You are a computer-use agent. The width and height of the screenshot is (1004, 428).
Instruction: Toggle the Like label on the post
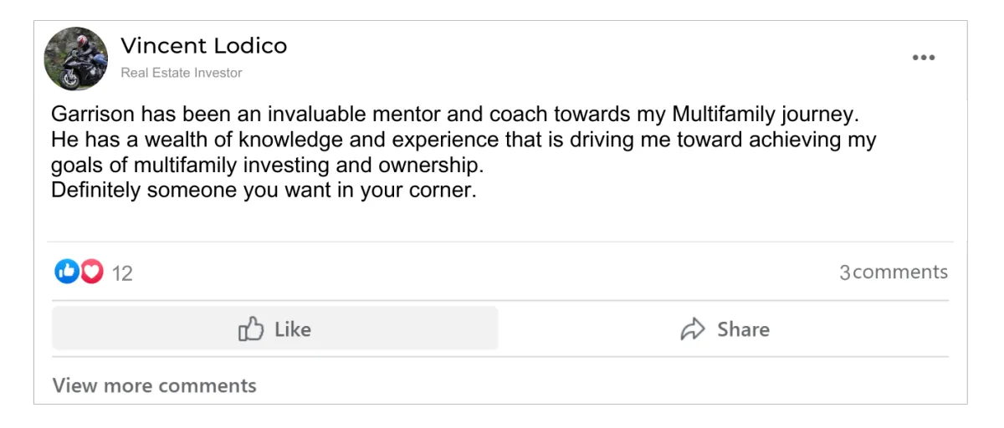point(293,329)
